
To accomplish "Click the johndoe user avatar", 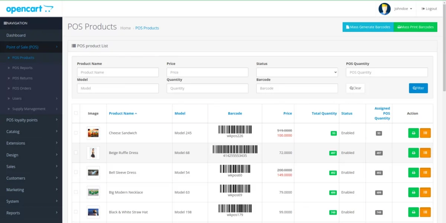I will [x=384, y=9].
